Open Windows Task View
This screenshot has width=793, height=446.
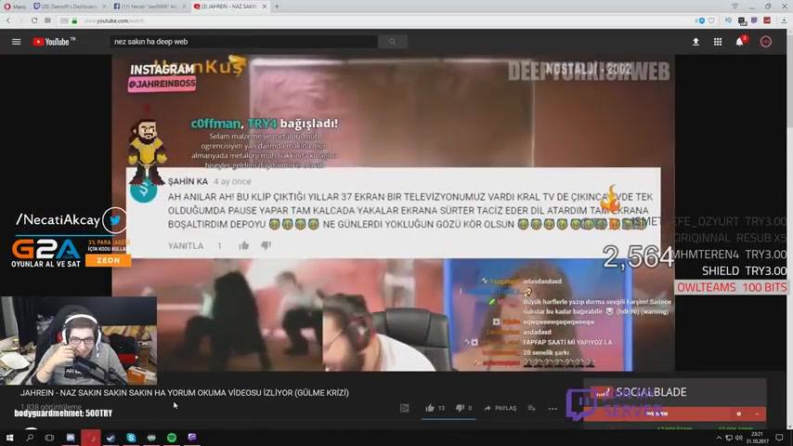tap(49, 438)
